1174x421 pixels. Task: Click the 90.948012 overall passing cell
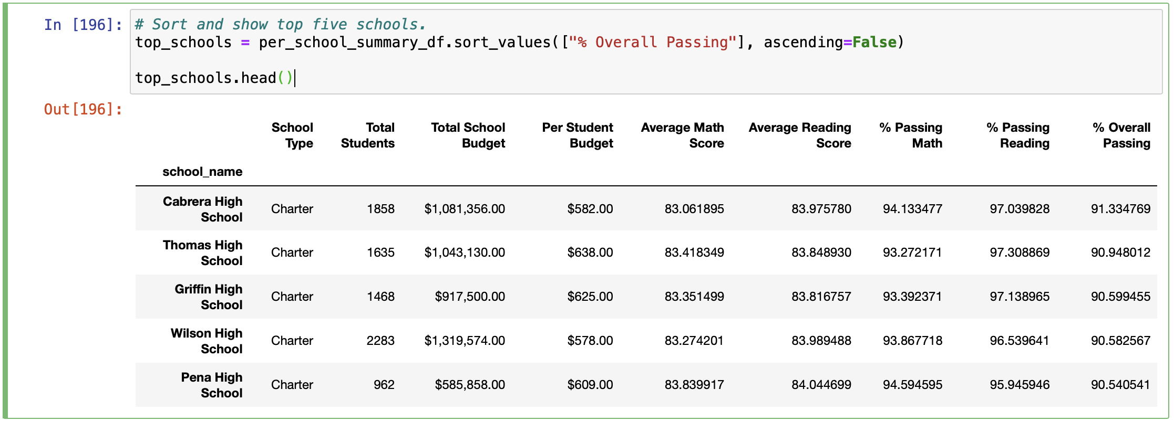tap(1120, 252)
